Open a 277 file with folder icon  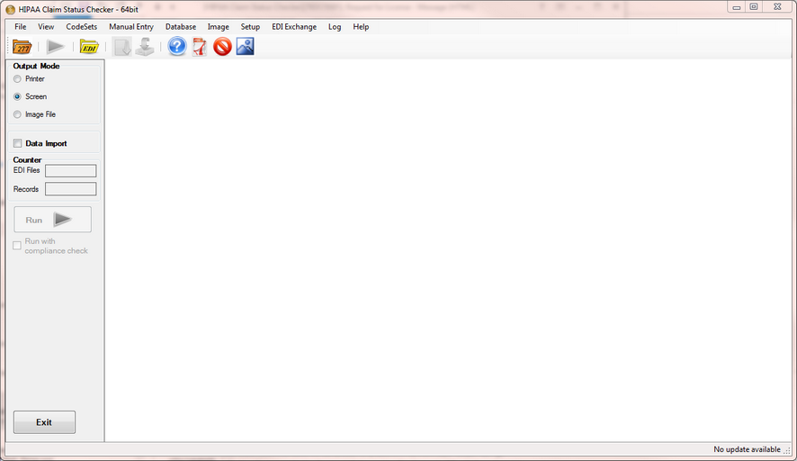pos(22,47)
